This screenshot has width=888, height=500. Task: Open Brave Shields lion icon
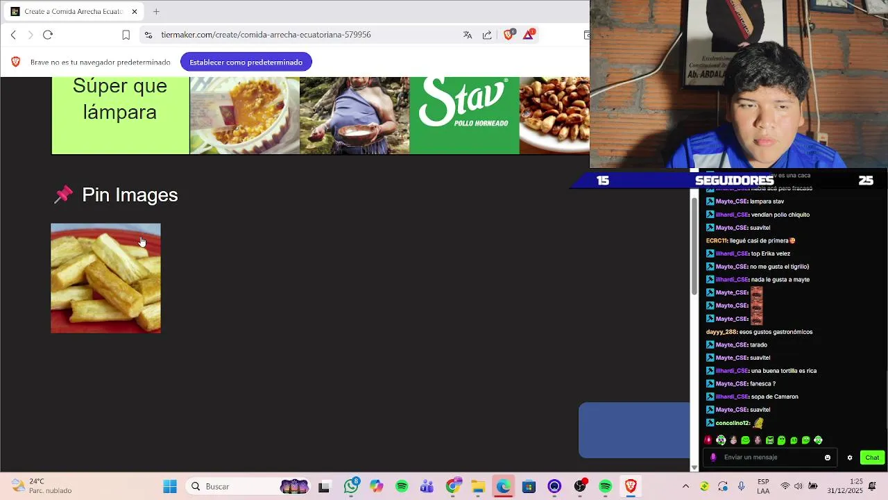tap(509, 35)
